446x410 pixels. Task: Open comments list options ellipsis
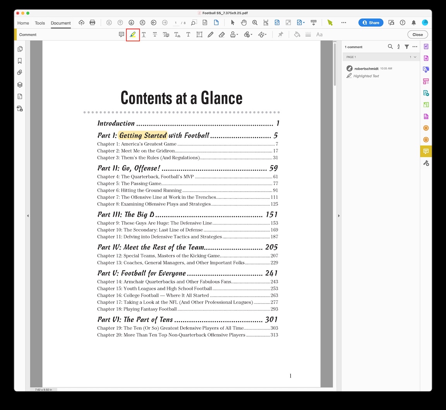(x=415, y=47)
